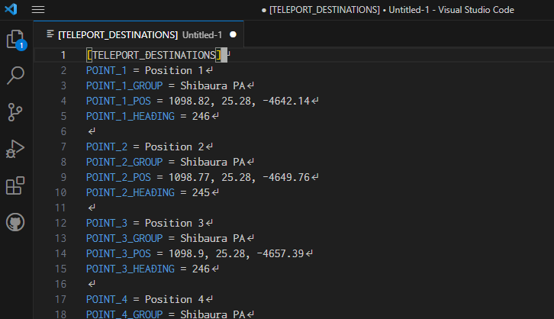Click heading value 246 on line 5
Viewport: 554px width, 319px height.
tap(201, 116)
